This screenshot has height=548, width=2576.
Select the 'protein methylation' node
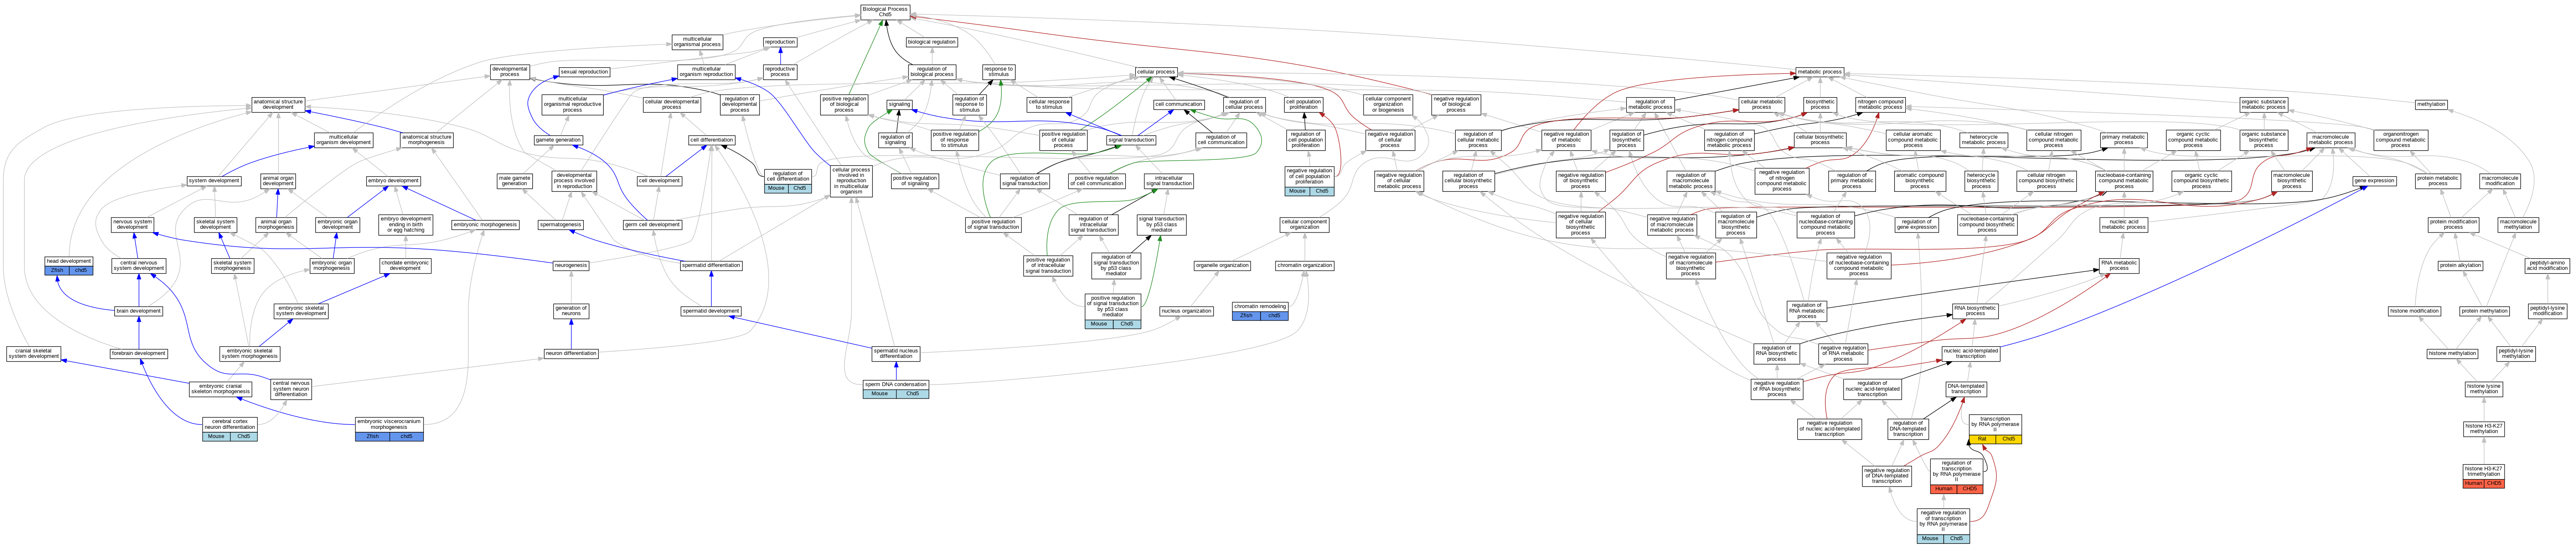tap(2484, 311)
